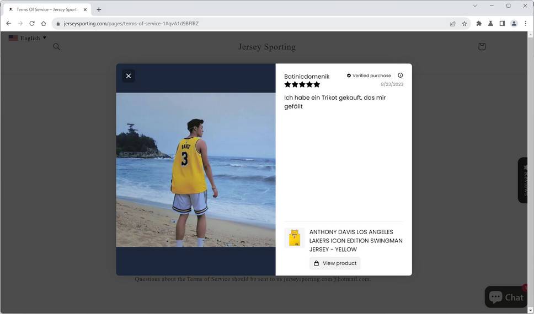This screenshot has height=314, width=534.
Task: Click the Jersey Sporting store title
Action: (266, 47)
